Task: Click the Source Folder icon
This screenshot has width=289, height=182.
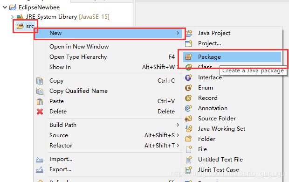Action: tap(188, 119)
